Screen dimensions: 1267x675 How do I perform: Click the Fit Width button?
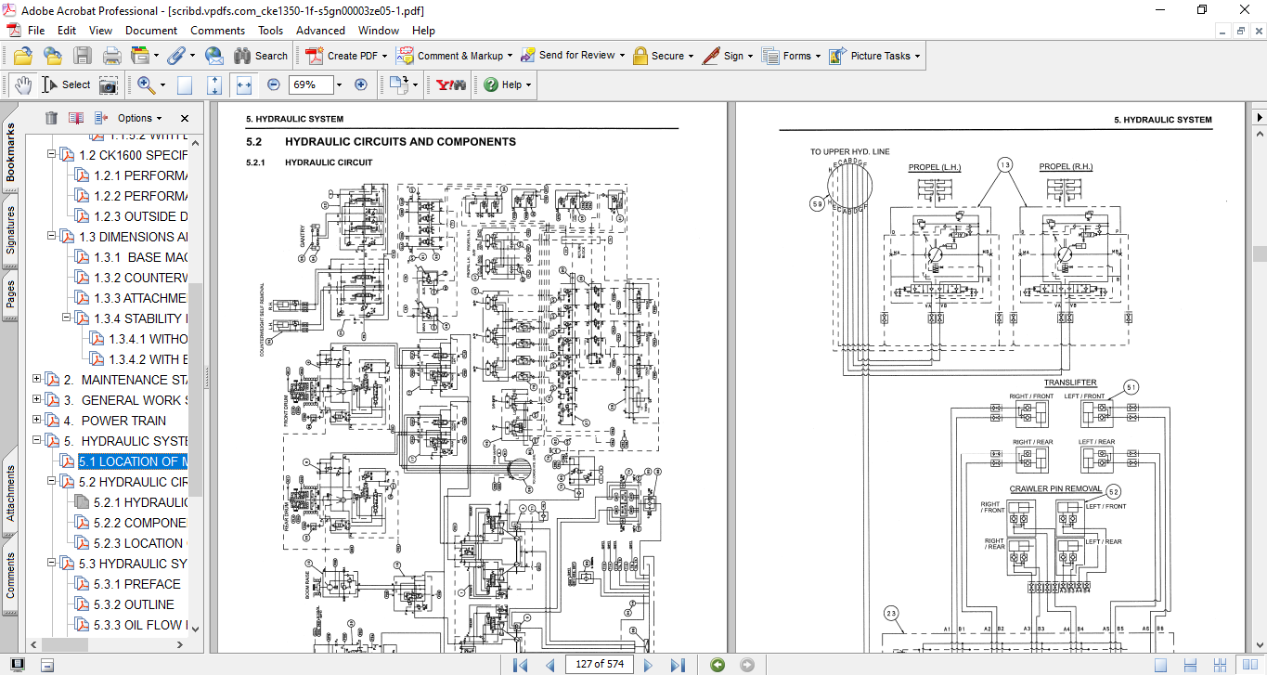tap(244, 84)
